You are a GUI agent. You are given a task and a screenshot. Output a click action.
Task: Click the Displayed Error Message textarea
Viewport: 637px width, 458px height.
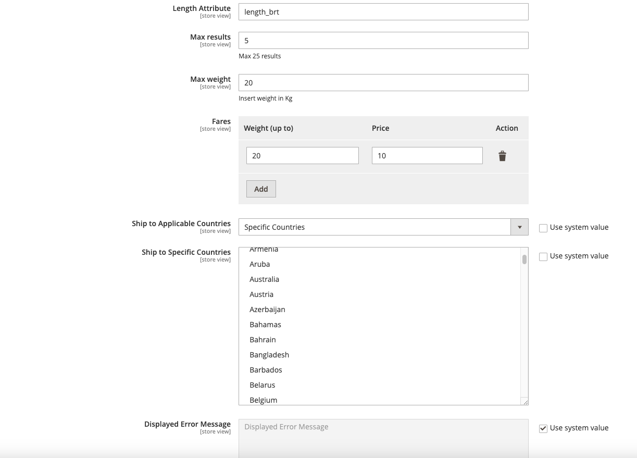click(x=383, y=438)
